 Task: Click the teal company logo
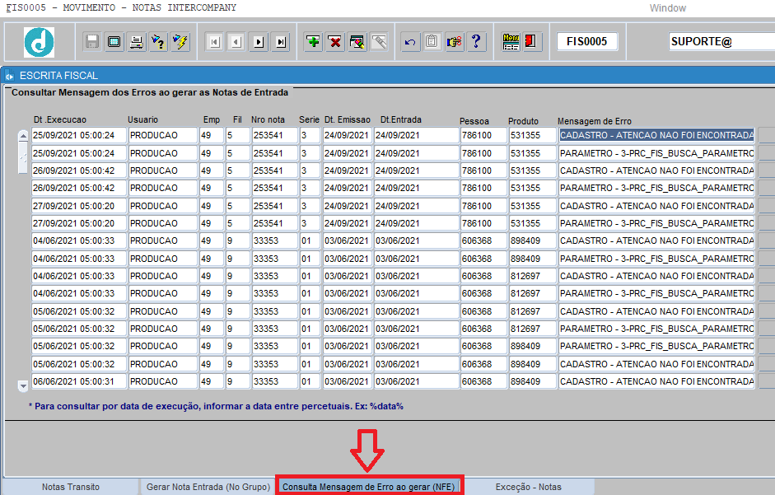(39, 42)
